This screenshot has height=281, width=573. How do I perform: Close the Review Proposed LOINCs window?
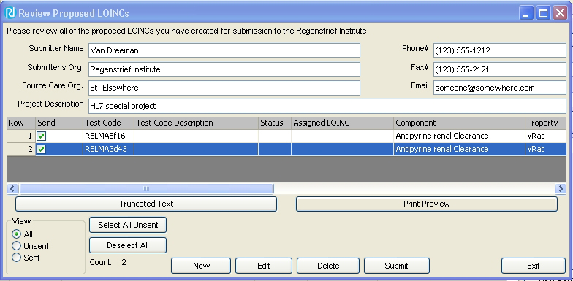pos(560,13)
